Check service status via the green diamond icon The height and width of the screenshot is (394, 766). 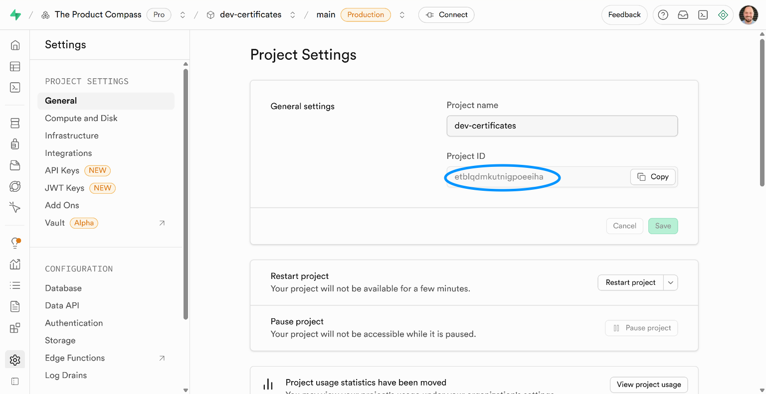coord(723,14)
